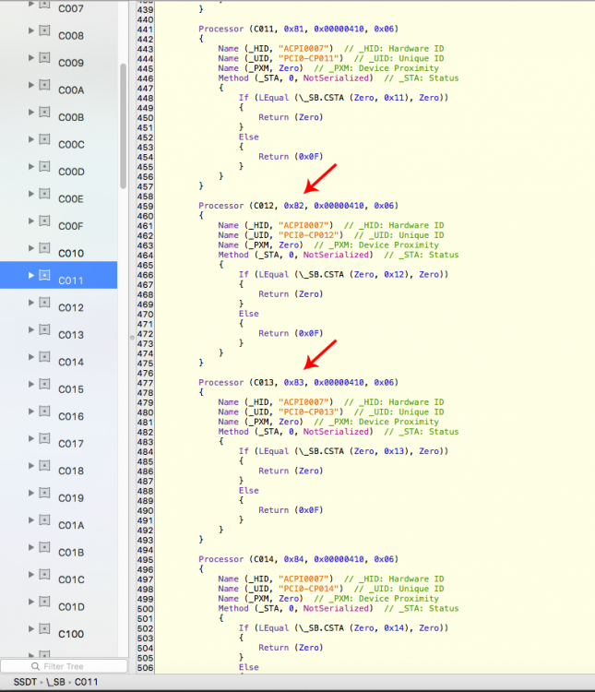Viewport: 595px width, 692px height.
Task: Expand the selected C011 node
Action: [x=30, y=275]
